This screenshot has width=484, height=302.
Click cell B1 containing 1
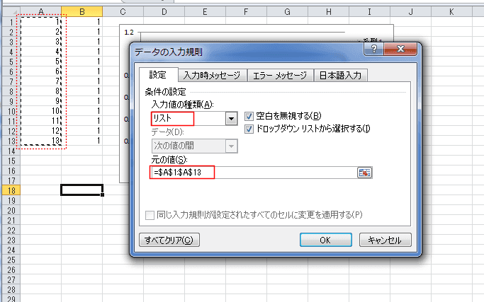point(81,21)
